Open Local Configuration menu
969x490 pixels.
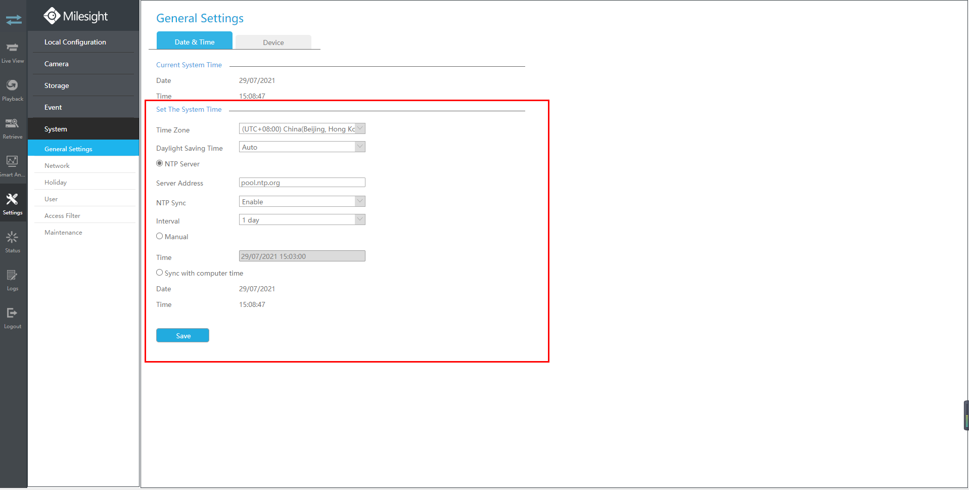[x=83, y=42]
